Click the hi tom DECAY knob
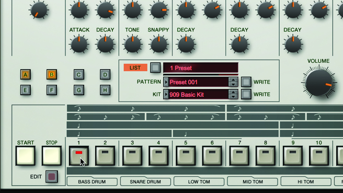Screen dimensions: 343x193 (x=293, y=44)
